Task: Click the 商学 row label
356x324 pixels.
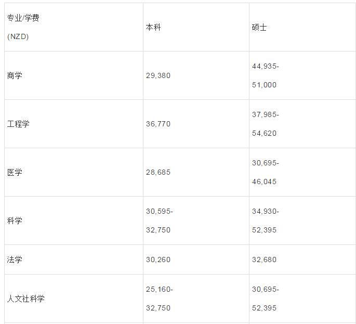Action: click(15, 75)
